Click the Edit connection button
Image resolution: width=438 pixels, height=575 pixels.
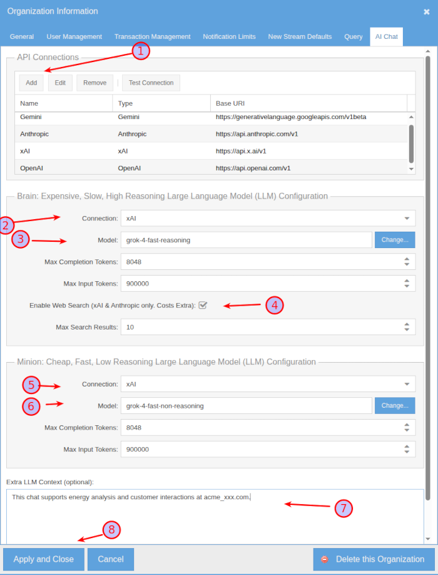60,83
